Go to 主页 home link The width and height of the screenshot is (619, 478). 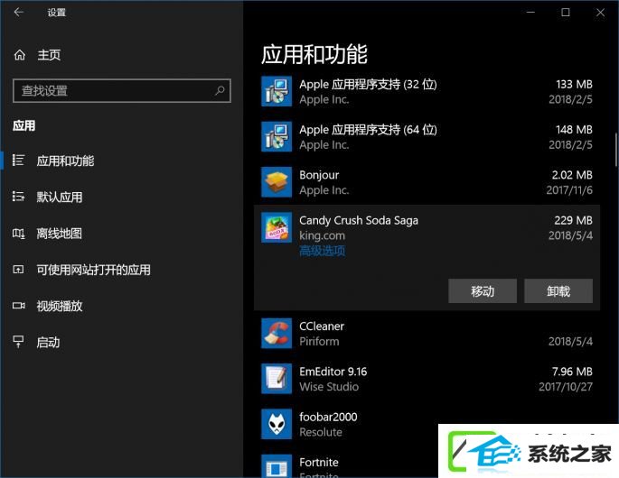[x=49, y=55]
